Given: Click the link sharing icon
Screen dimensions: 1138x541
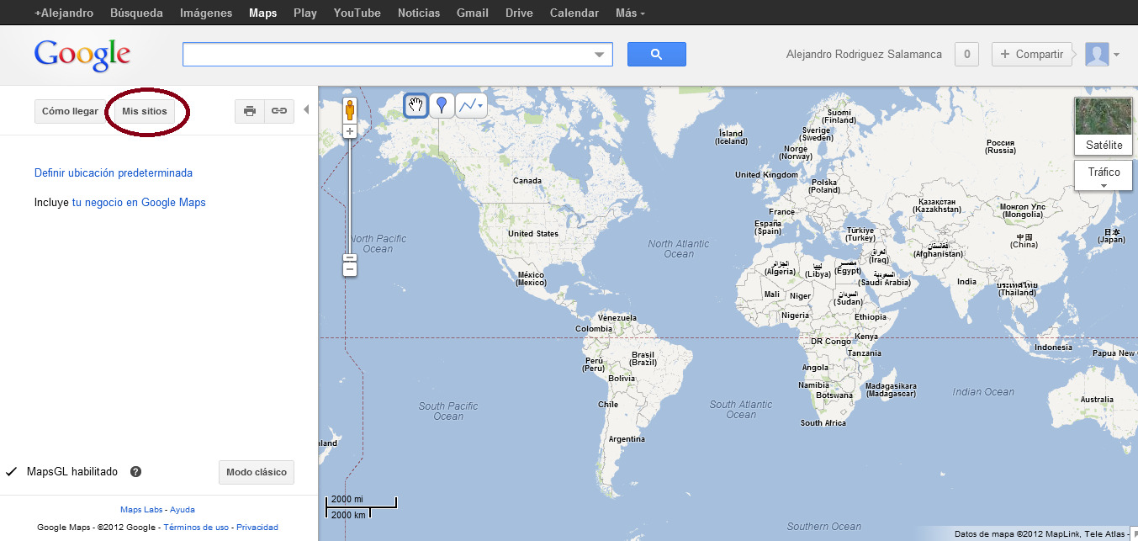Looking at the screenshot, I should point(278,110).
